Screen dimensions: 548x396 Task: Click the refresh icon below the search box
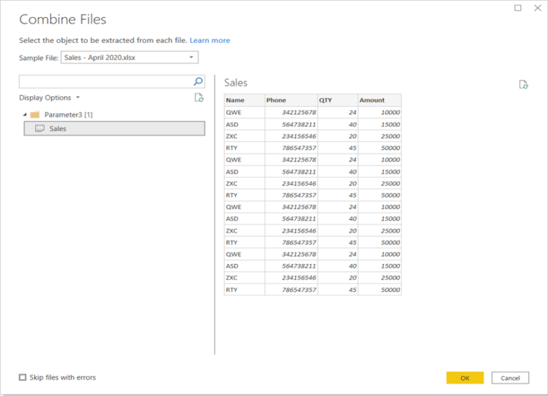click(199, 98)
